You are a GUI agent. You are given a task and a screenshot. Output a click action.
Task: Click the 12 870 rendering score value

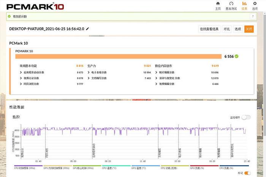[x=215, y=78]
